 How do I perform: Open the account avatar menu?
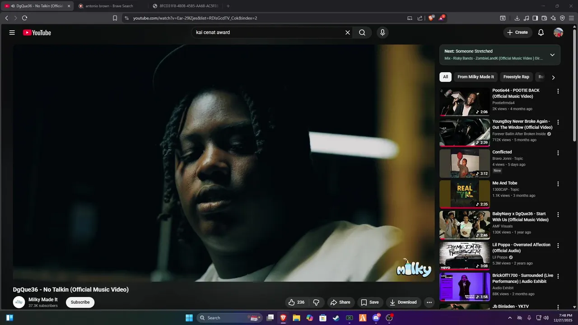(x=559, y=32)
